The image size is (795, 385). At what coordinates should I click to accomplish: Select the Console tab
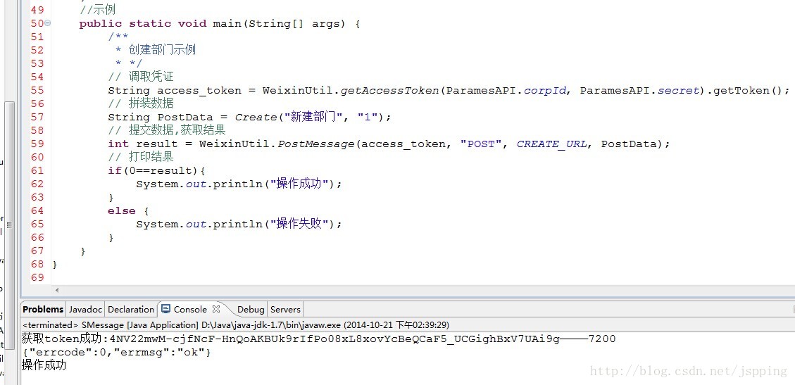tap(190, 309)
